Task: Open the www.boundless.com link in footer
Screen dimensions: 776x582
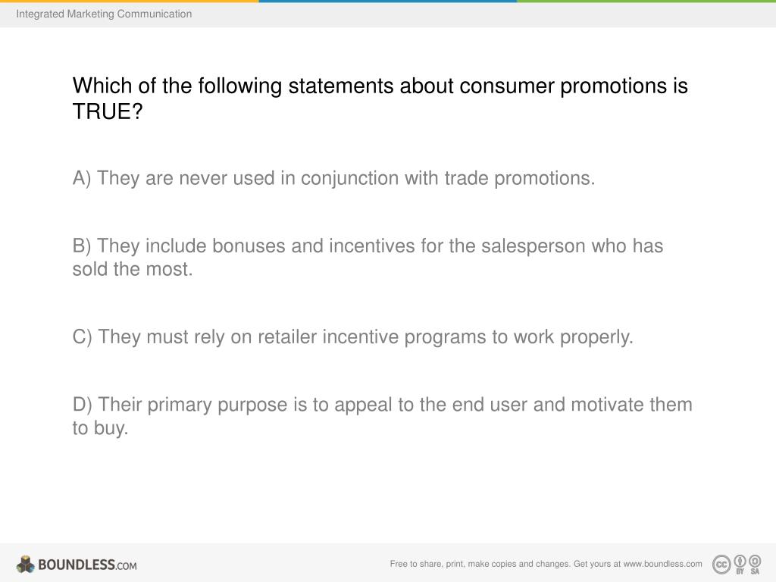Action: point(662,564)
